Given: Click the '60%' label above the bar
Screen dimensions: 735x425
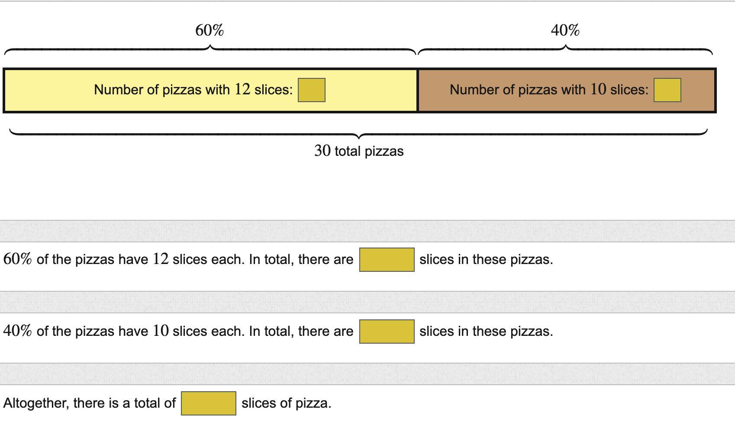Looking at the screenshot, I should [x=210, y=30].
